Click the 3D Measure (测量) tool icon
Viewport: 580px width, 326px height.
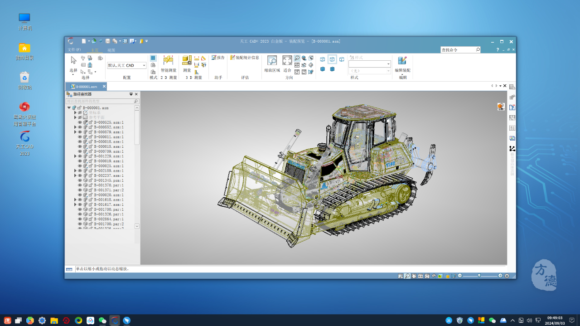187,60
